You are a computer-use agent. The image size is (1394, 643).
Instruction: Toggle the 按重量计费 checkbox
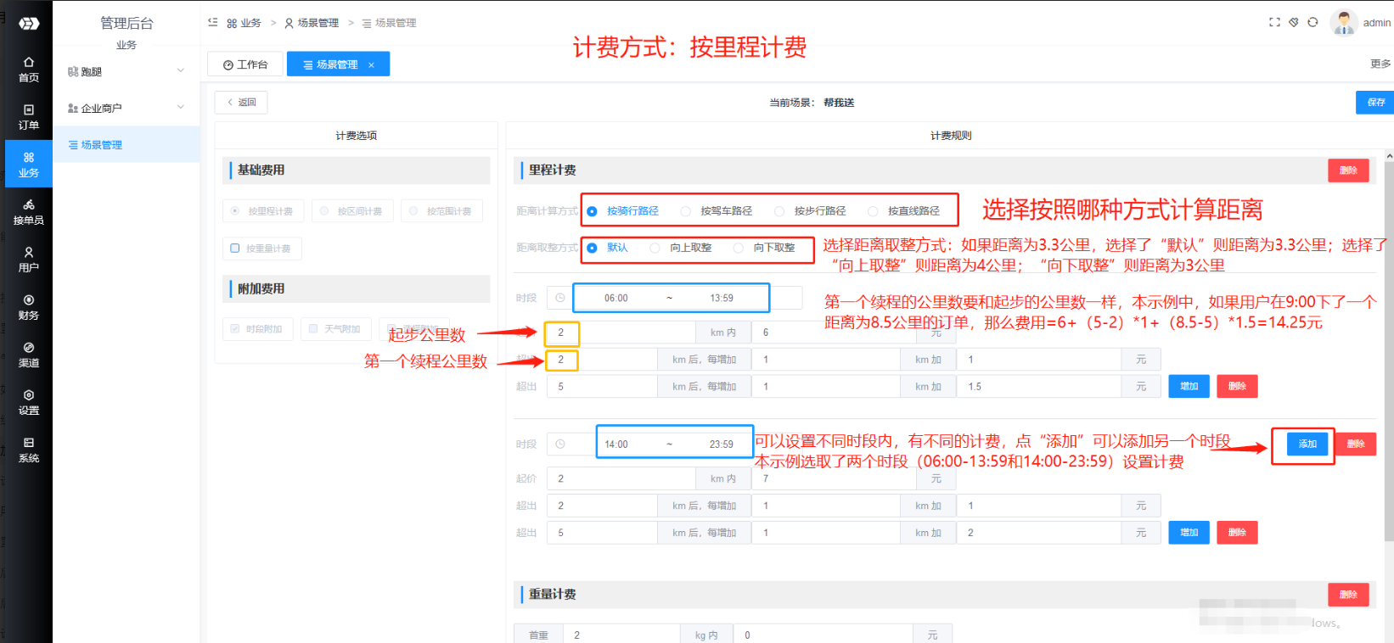pos(235,249)
